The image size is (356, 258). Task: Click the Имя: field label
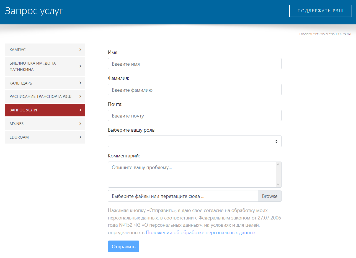(113, 52)
